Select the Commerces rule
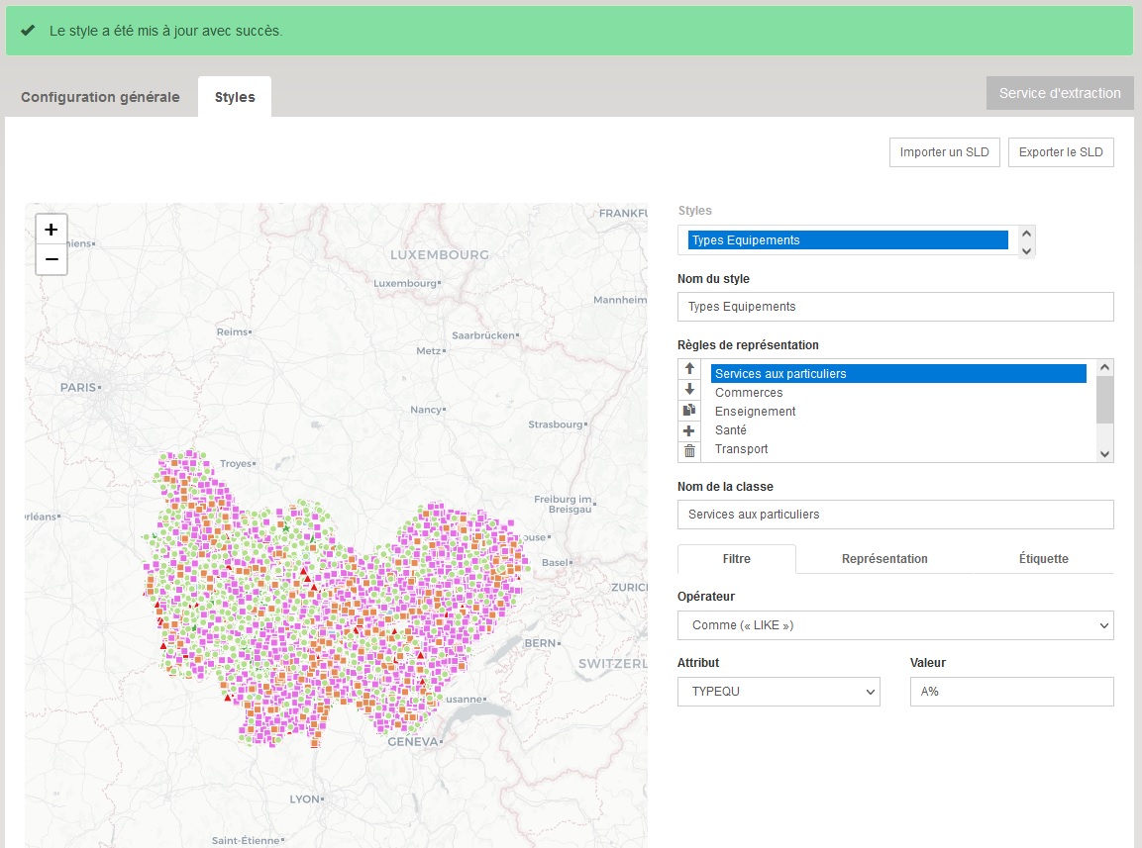This screenshot has height=848, width=1142. click(898, 393)
